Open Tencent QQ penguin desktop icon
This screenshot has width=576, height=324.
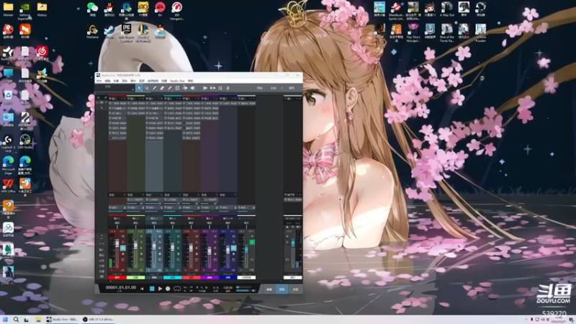coord(109,9)
